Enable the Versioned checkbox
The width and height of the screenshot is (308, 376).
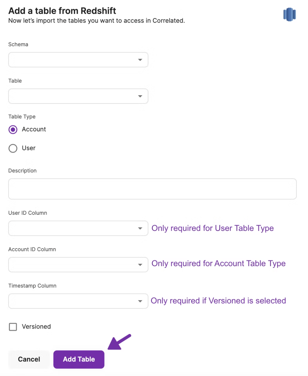click(x=13, y=327)
